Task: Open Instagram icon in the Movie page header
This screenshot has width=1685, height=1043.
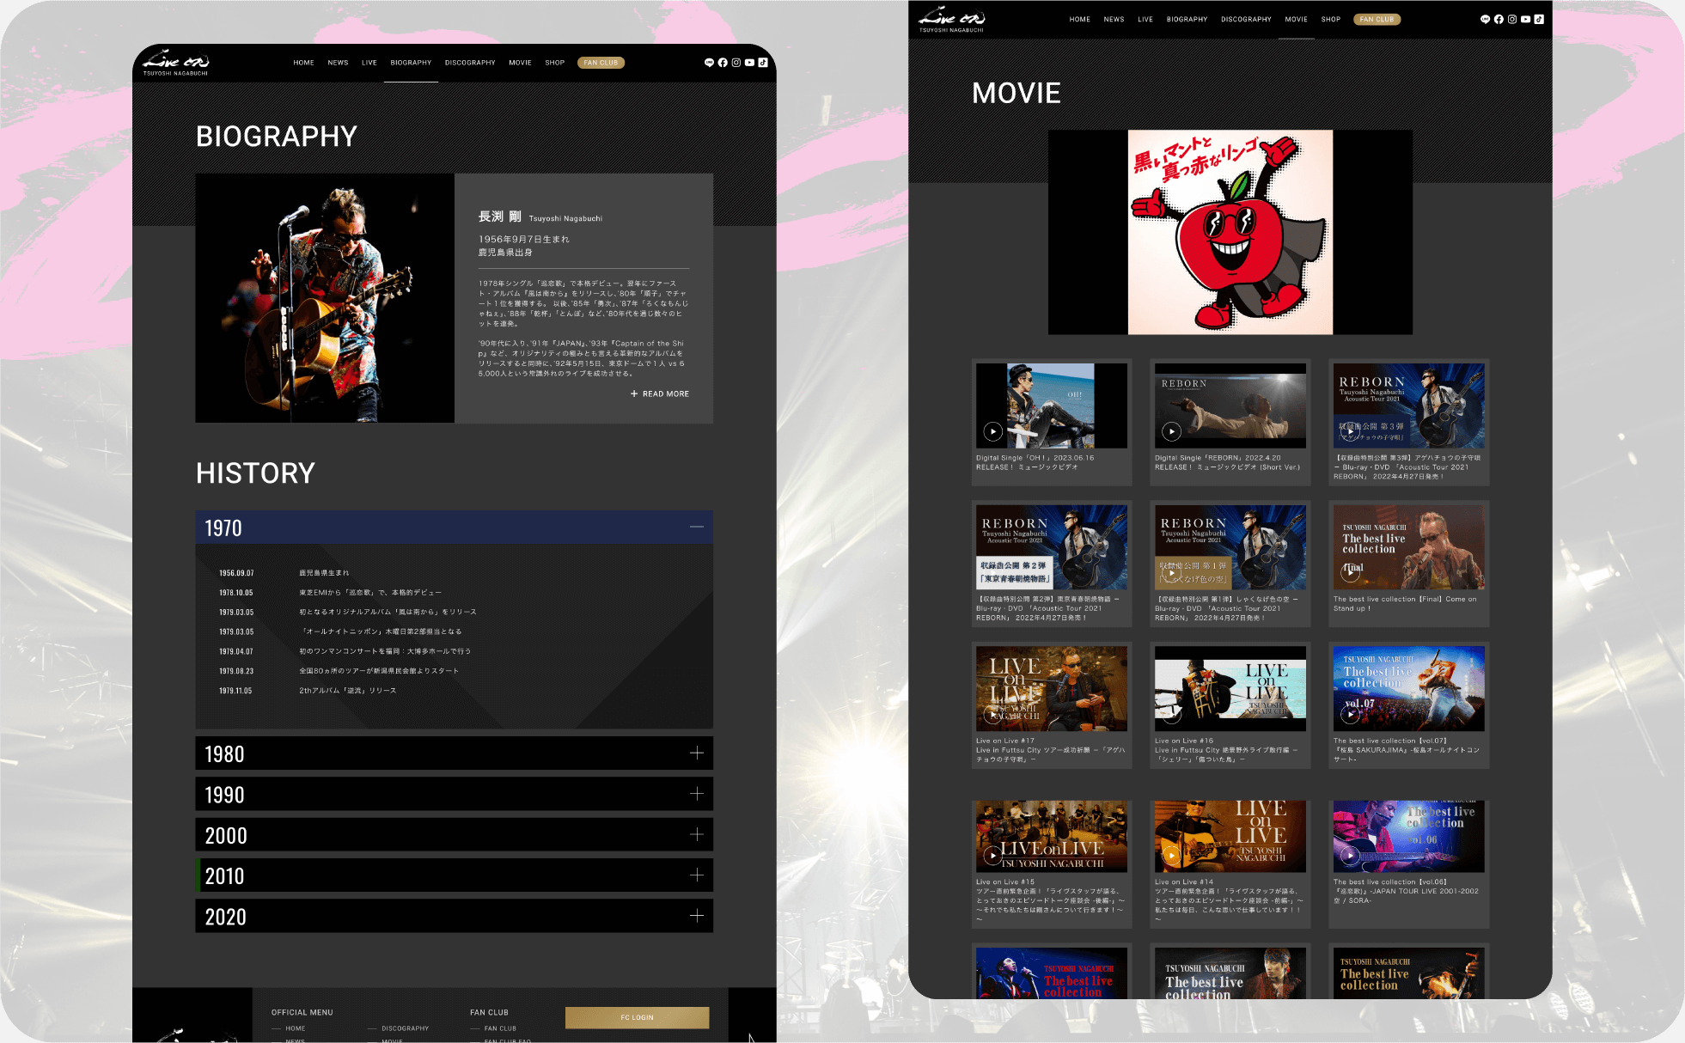Action: tap(1512, 19)
